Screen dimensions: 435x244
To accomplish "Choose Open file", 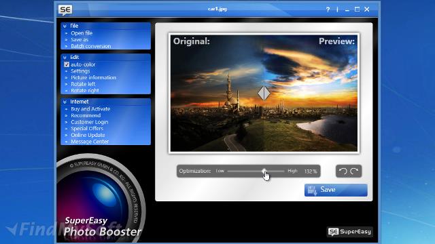I will (x=82, y=33).
